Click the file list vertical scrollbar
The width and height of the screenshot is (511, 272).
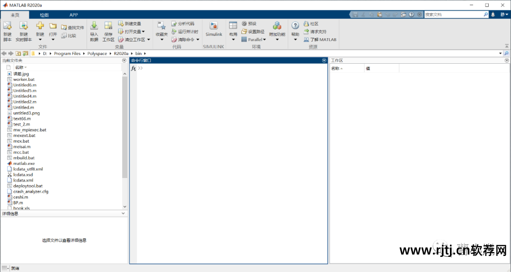coord(124,127)
